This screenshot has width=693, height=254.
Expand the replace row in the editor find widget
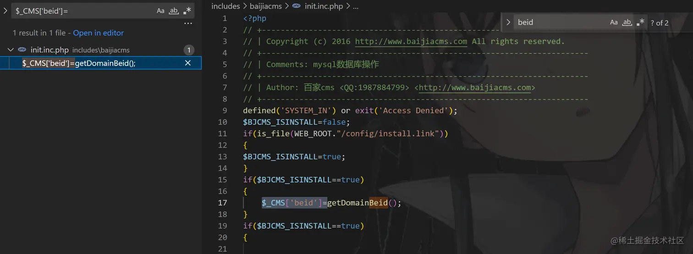508,22
